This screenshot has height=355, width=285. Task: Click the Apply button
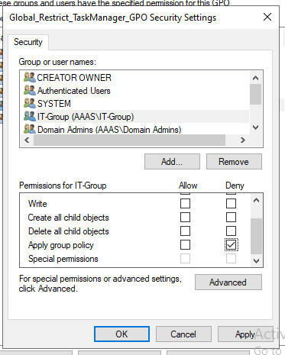pyautogui.click(x=245, y=334)
